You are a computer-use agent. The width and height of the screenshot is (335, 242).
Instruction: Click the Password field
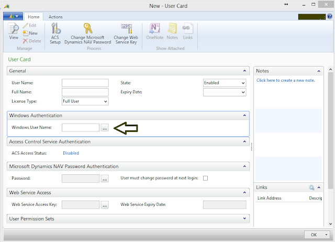(x=81, y=179)
